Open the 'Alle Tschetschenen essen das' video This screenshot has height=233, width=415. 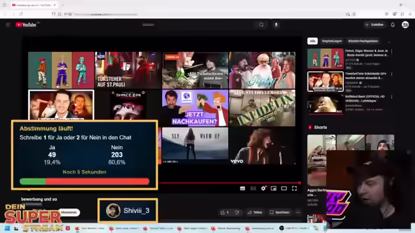[195, 70]
